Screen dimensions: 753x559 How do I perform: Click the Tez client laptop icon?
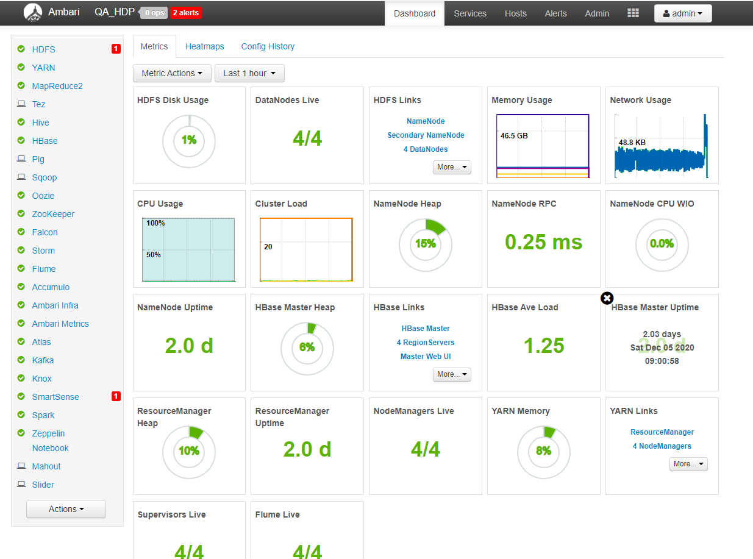click(21, 104)
